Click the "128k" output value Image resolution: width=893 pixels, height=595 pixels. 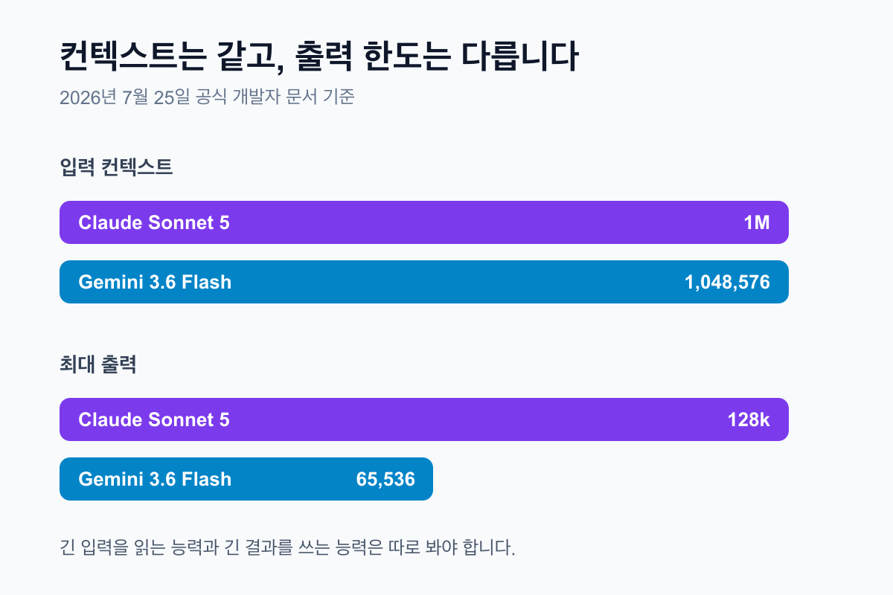[749, 419]
